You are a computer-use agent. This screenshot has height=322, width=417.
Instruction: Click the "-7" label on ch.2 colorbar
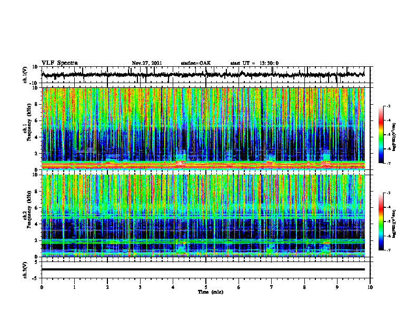[x=388, y=250]
